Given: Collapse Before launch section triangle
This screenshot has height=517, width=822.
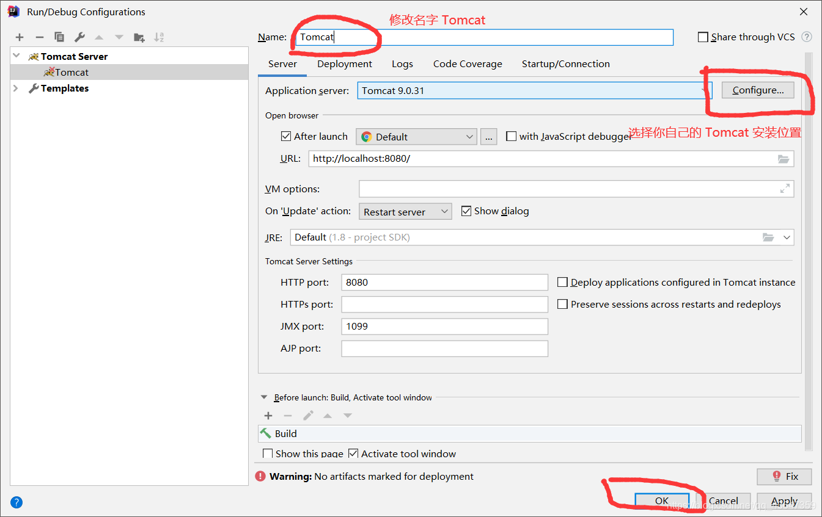Looking at the screenshot, I should pyautogui.click(x=264, y=397).
